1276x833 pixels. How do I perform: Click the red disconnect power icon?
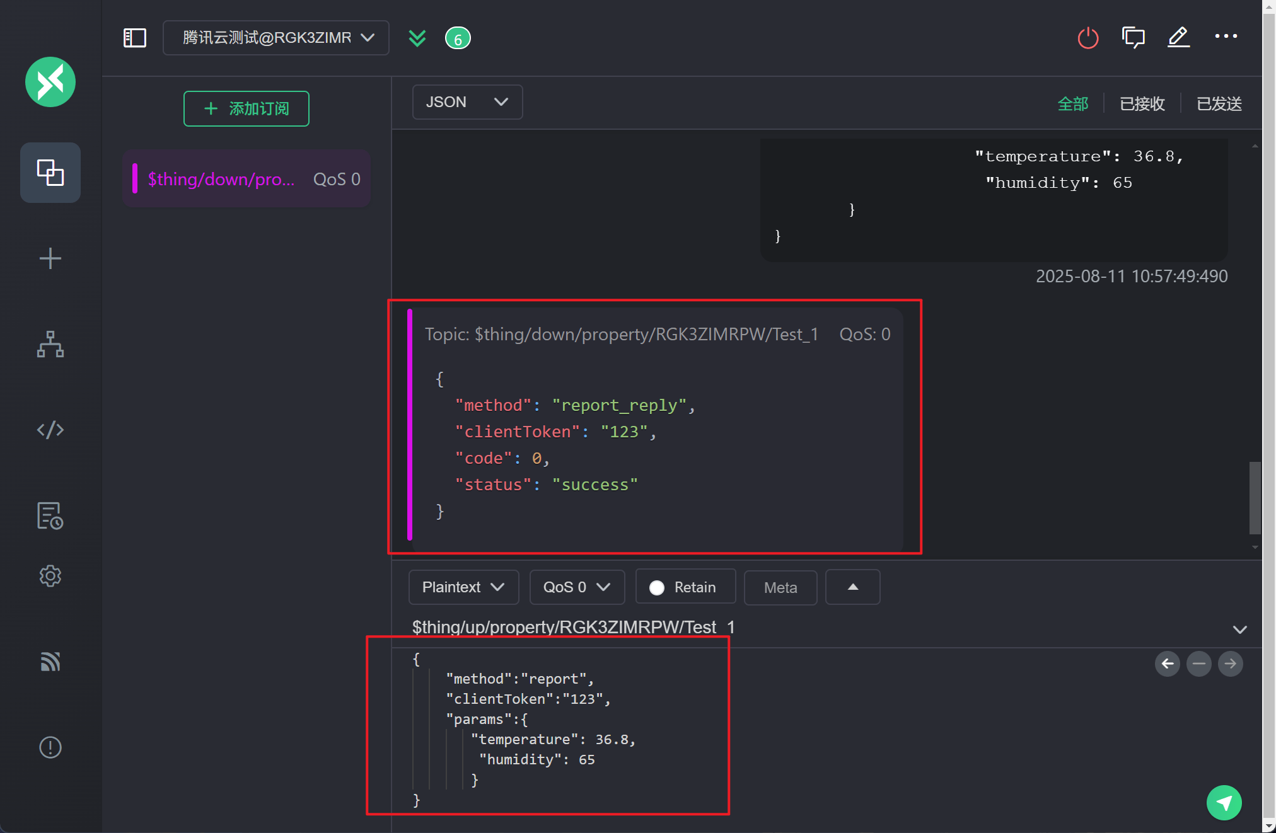(x=1087, y=38)
